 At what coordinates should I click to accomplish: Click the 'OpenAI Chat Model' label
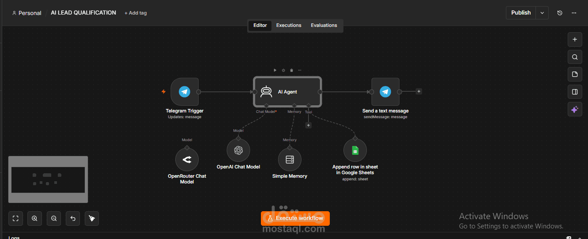click(238, 167)
